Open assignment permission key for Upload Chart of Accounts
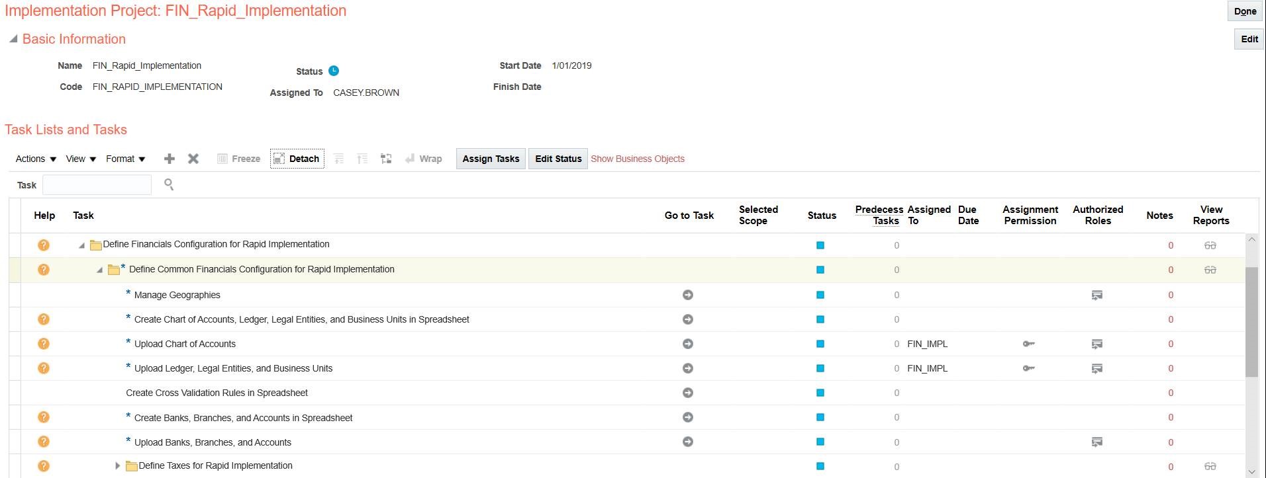1266x478 pixels. coord(1028,344)
